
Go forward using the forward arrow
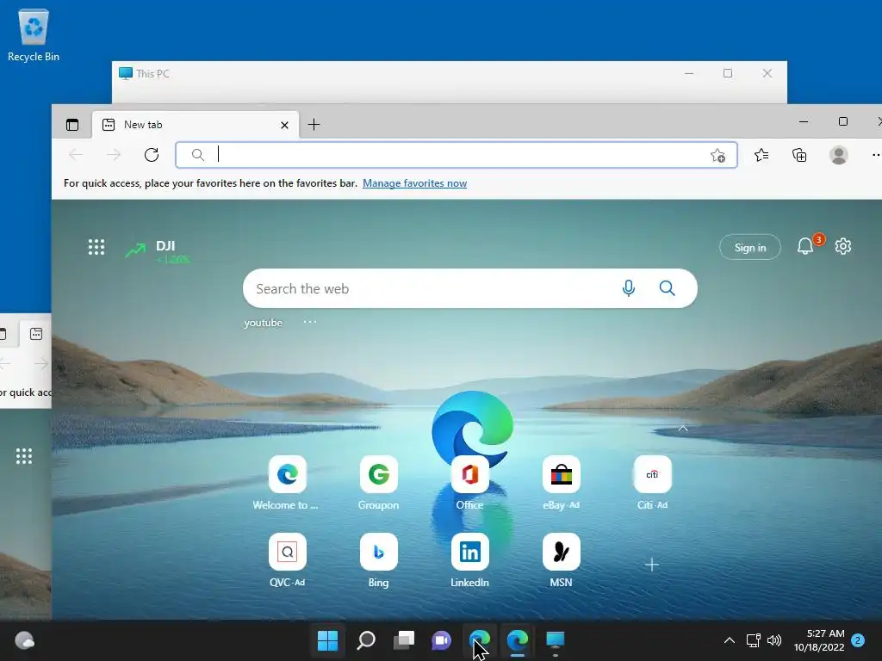[x=114, y=155]
